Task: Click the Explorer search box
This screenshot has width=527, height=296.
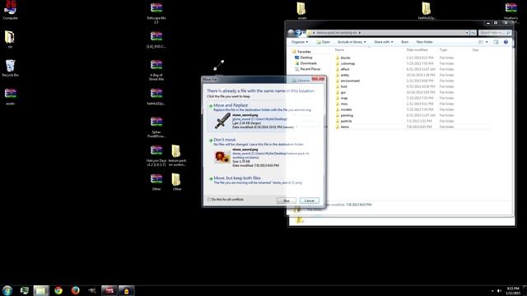Action: [495, 33]
